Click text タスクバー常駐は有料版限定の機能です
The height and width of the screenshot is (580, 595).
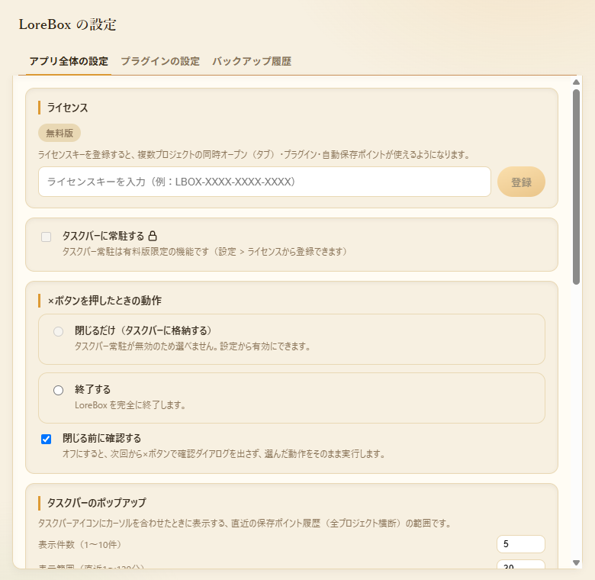(136, 252)
